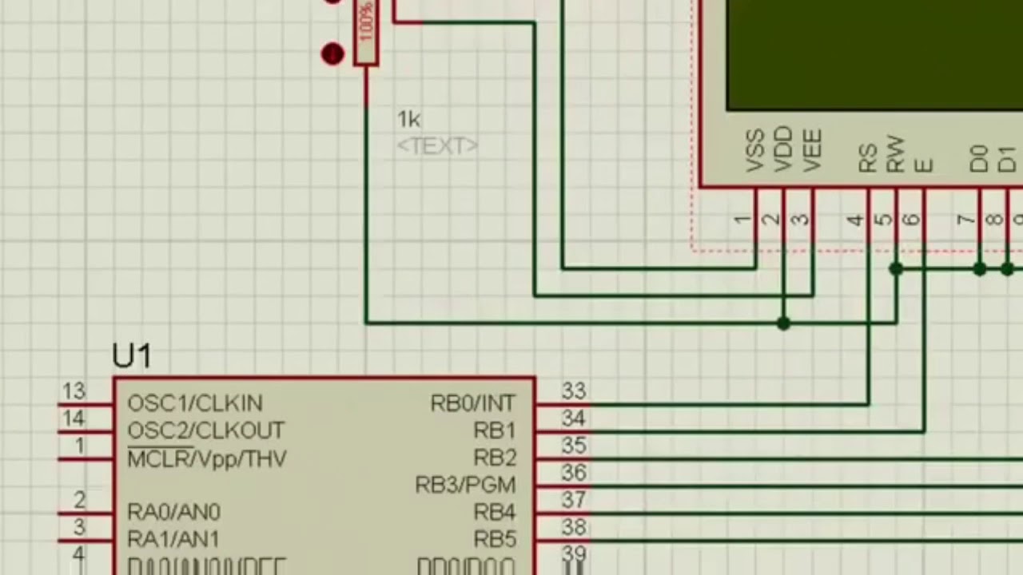This screenshot has width=1023, height=575.
Task: Select the RB0/INT pin label
Action: pyautogui.click(x=473, y=403)
